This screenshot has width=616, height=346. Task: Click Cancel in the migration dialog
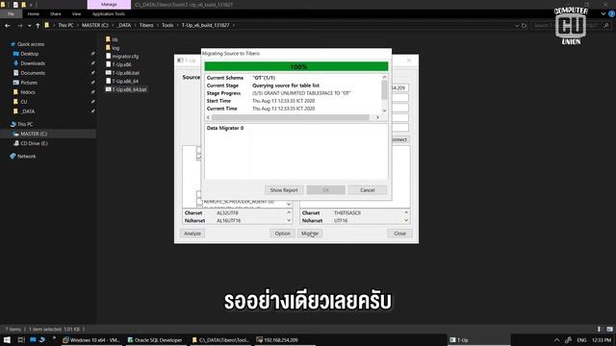click(368, 190)
